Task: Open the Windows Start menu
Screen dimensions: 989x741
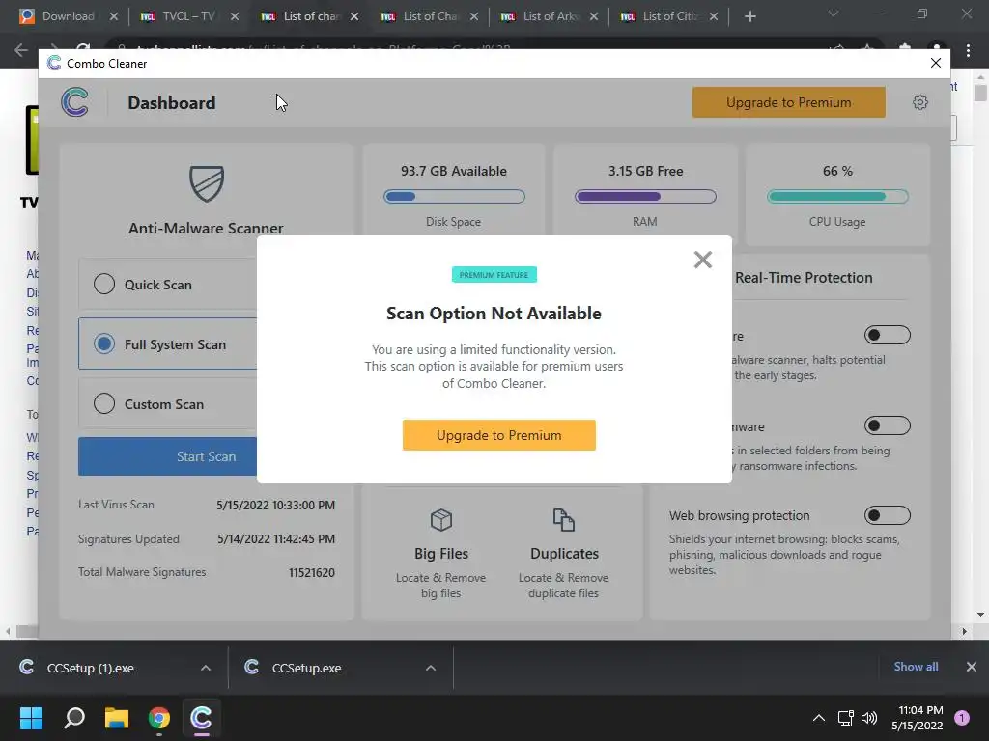Action: (x=31, y=718)
